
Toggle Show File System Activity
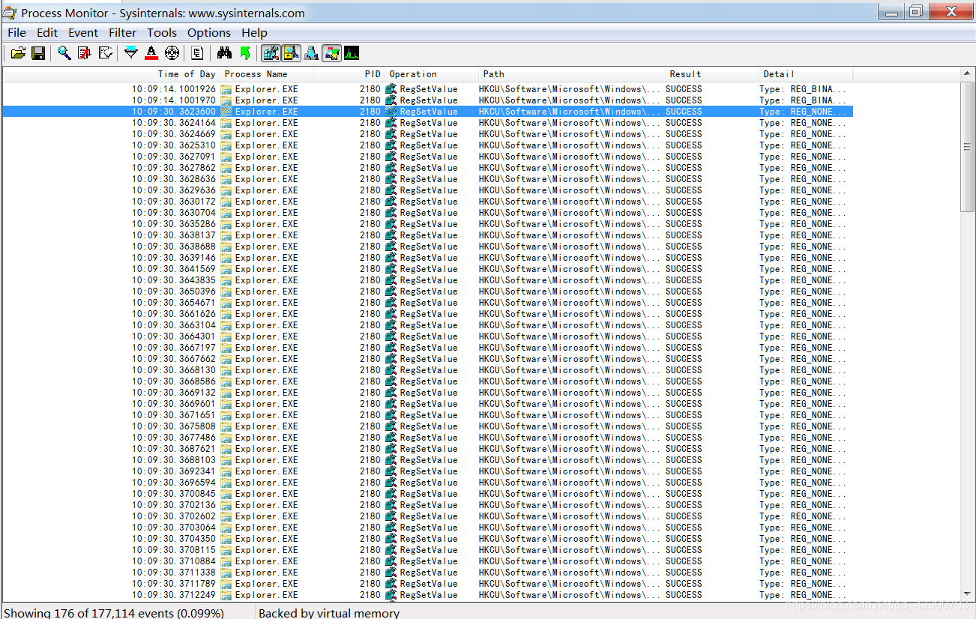coord(292,52)
